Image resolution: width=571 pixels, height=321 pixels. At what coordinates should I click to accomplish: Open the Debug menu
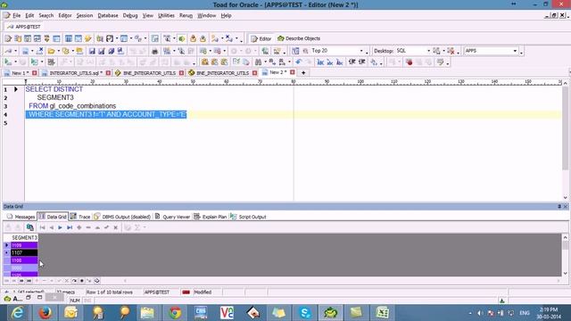130,16
